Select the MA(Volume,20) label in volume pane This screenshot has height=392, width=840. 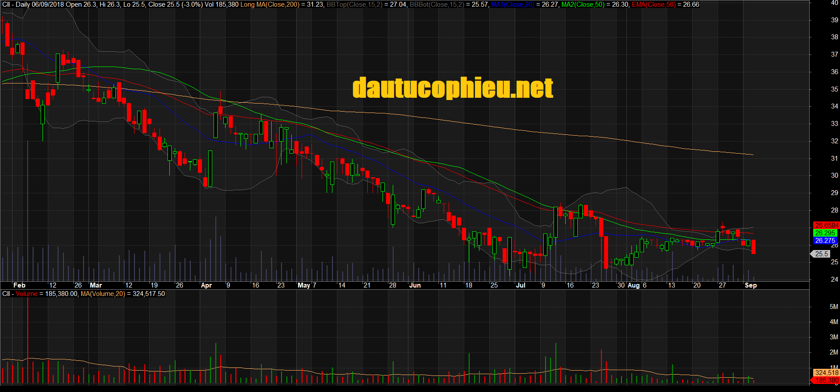[103, 294]
